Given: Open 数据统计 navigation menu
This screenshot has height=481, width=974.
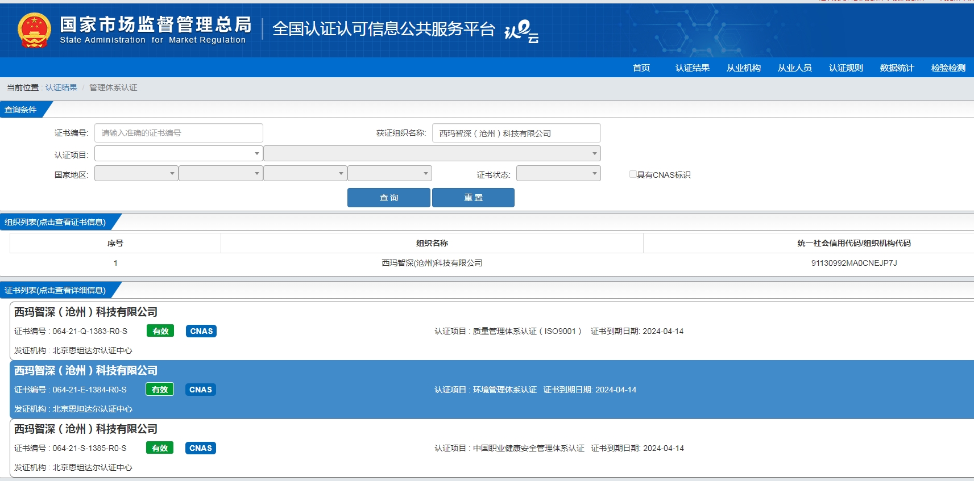Looking at the screenshot, I should [897, 68].
